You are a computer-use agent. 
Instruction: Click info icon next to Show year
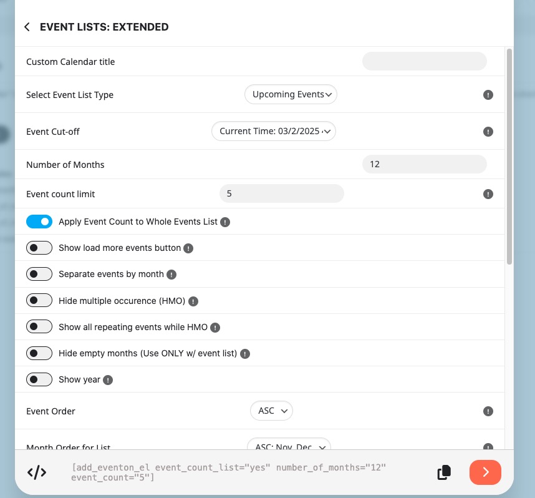tap(108, 380)
